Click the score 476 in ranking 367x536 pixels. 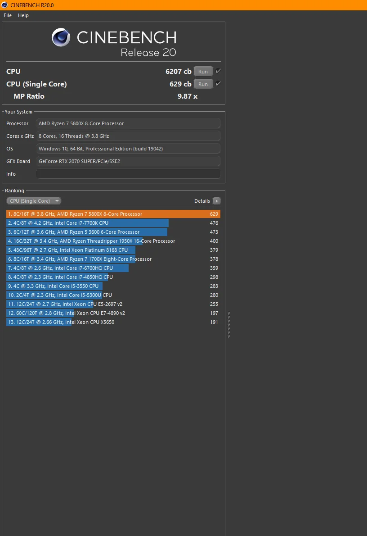(214, 223)
